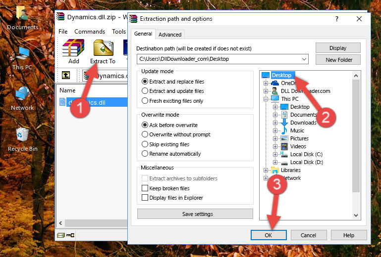Select Desktop under This PC
The image size is (381, 257).
coord(300,107)
